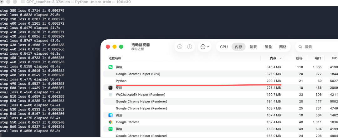Zoom the Activity Monitor window with green button

[x=121, y=47]
